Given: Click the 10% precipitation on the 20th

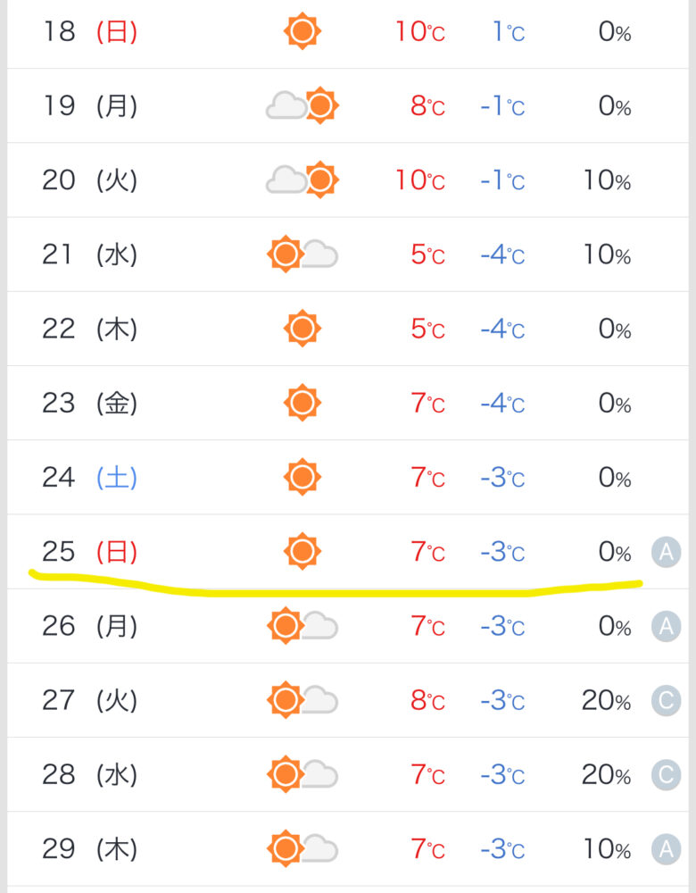Looking at the screenshot, I should [607, 181].
